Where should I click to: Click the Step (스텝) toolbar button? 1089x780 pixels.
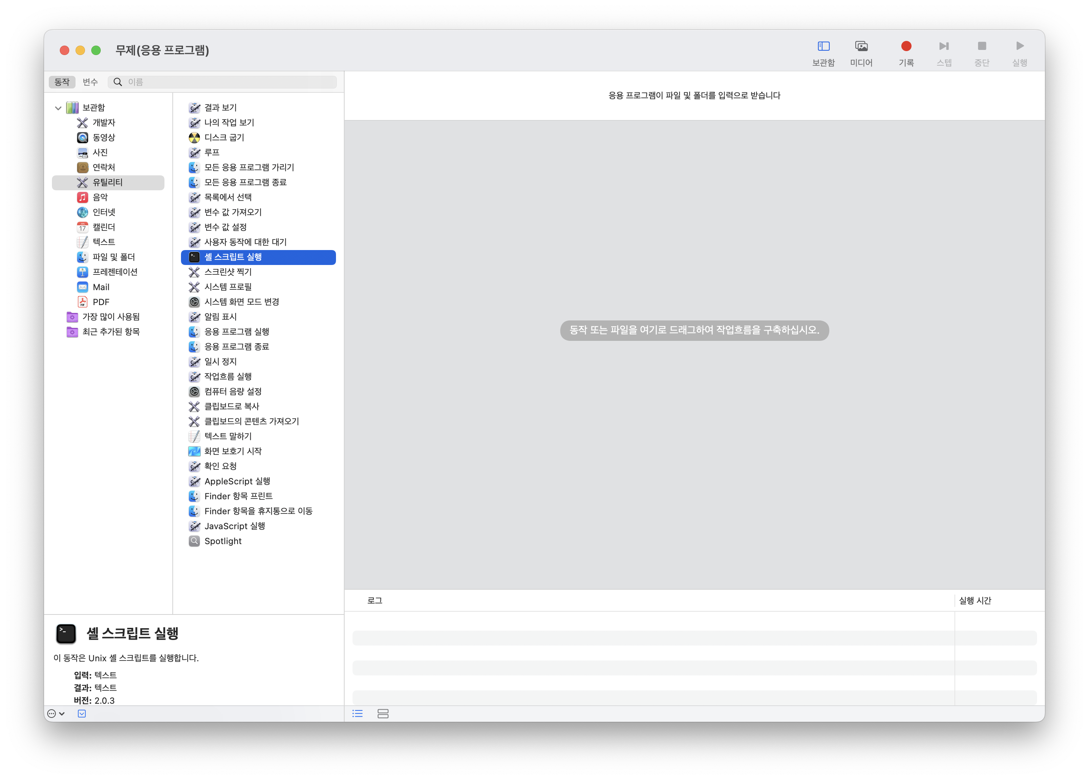point(943,46)
